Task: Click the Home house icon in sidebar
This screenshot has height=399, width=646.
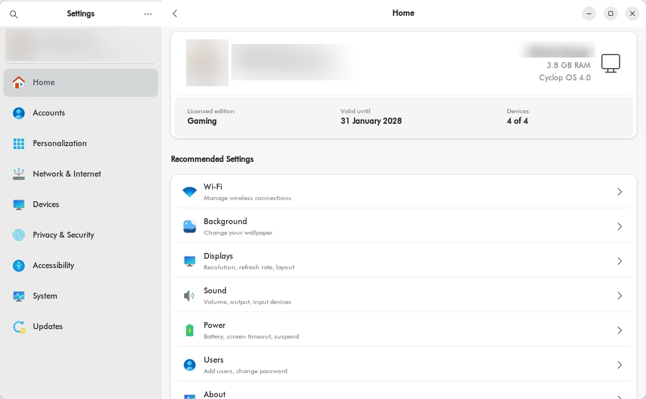Action: (19, 82)
